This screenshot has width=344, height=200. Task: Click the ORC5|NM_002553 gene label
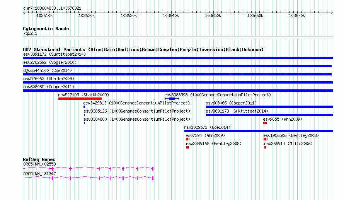pos(39,164)
